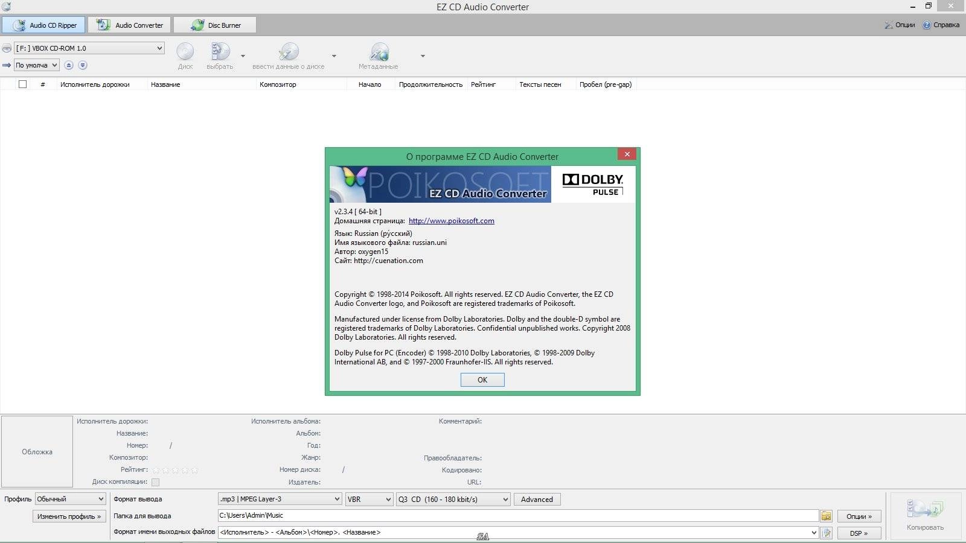This screenshot has height=543, width=966.
Task: Click the Композитор column header
Action: [301, 84]
